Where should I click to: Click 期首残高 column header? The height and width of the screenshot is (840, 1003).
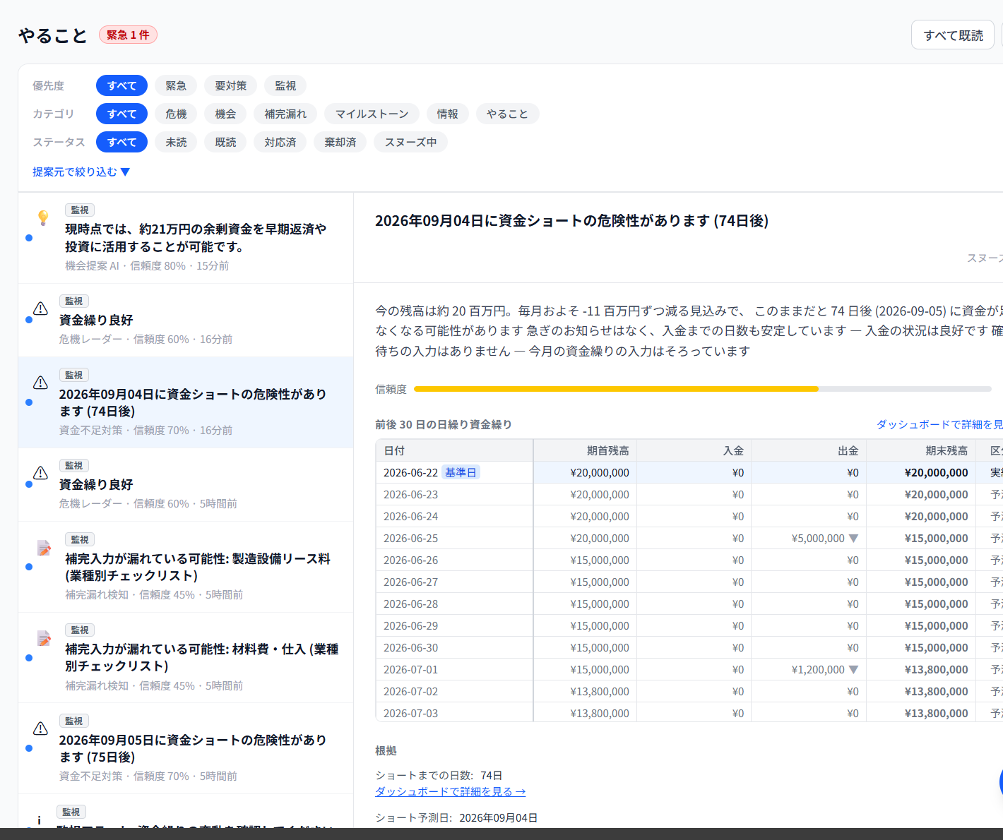[x=585, y=450]
